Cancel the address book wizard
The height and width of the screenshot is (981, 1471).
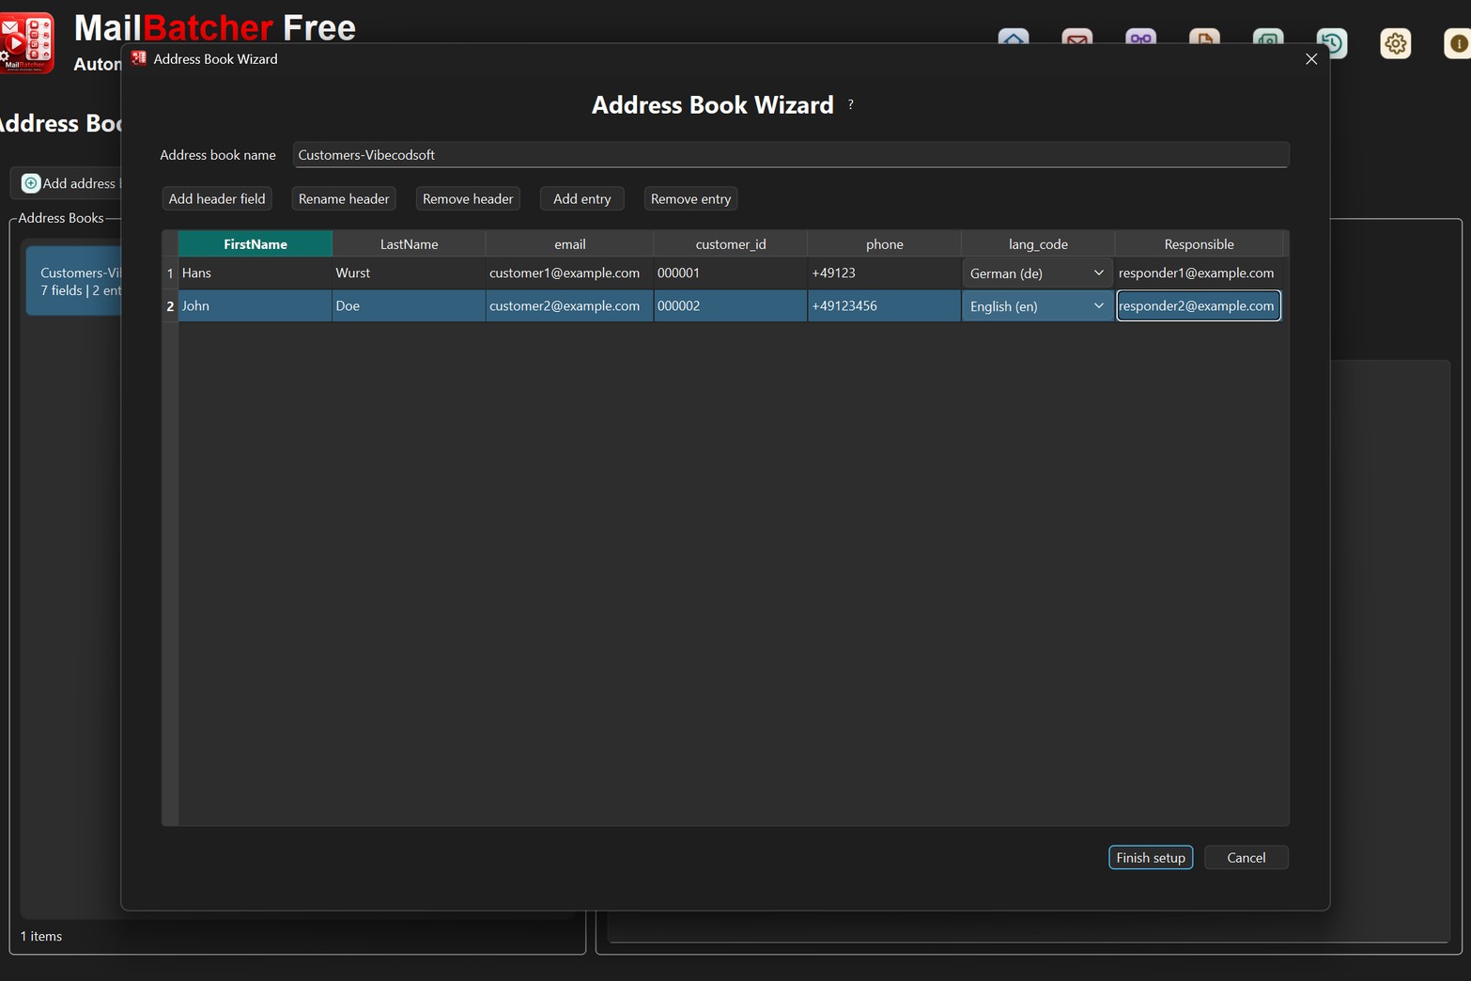tap(1246, 858)
